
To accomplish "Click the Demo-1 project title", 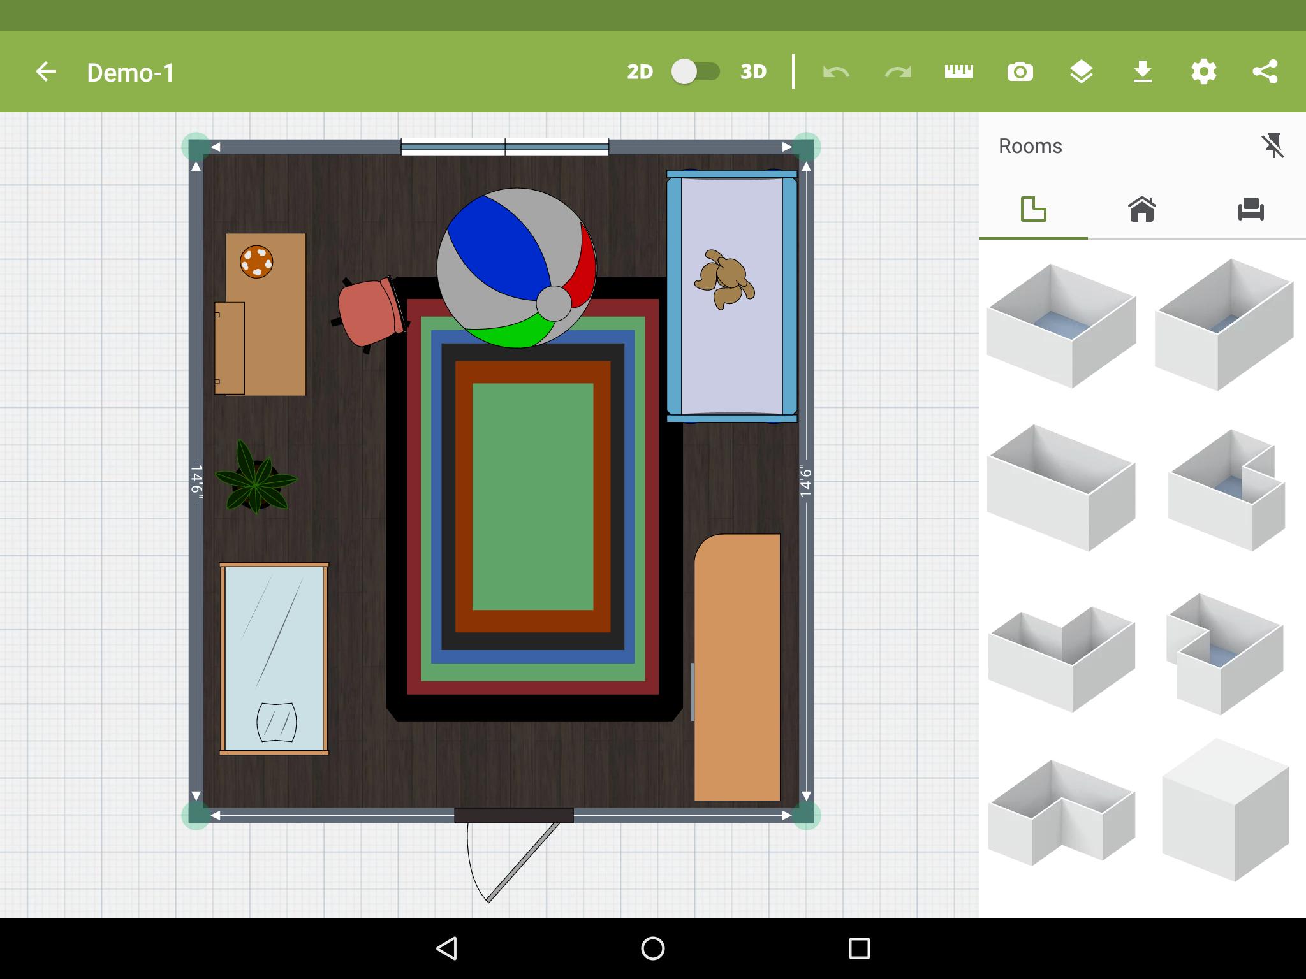I will coord(130,72).
